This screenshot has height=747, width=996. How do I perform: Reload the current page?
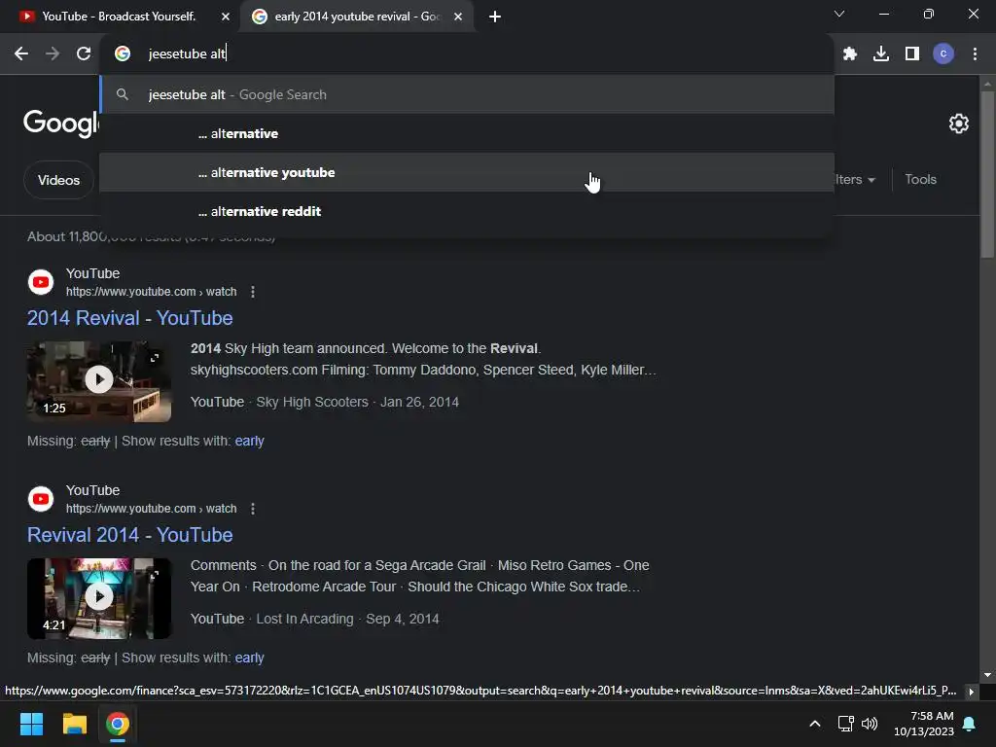pos(84,54)
